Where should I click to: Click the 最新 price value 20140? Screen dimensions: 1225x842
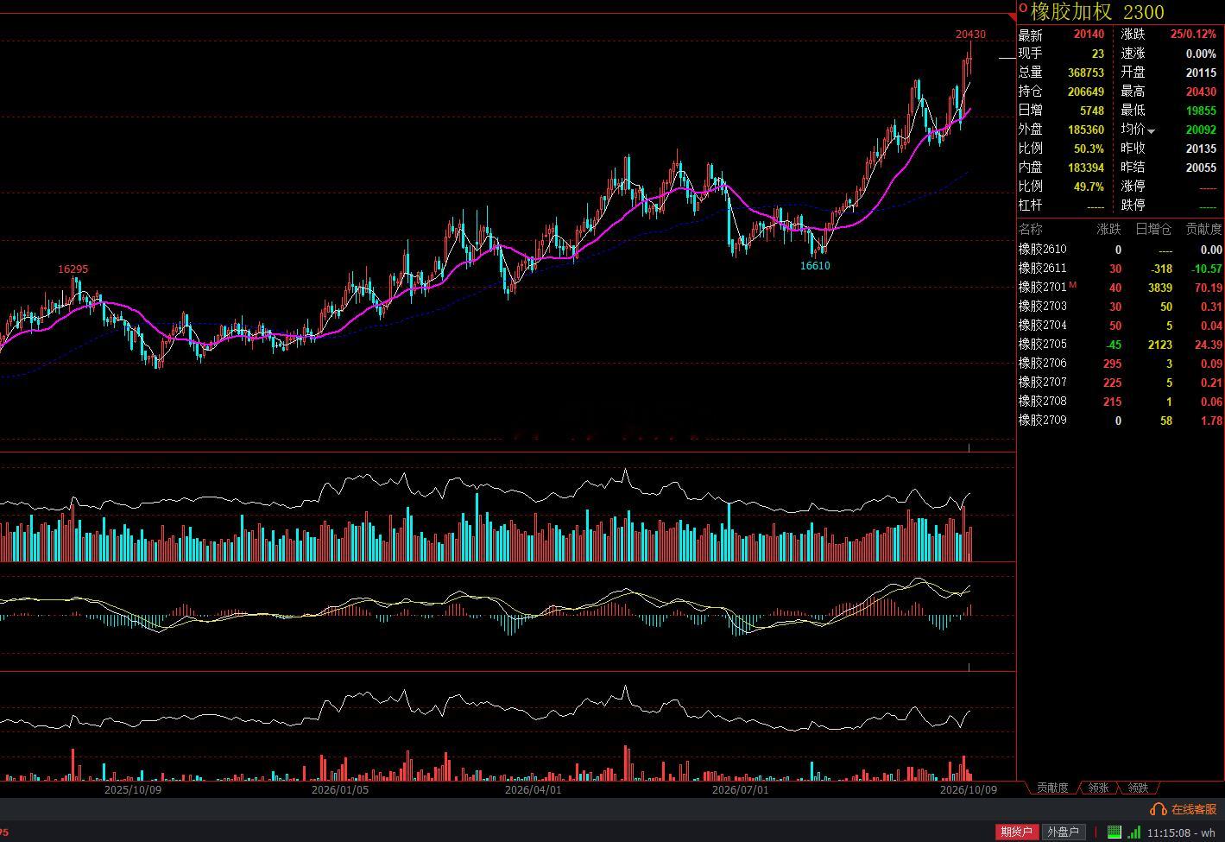(1089, 35)
